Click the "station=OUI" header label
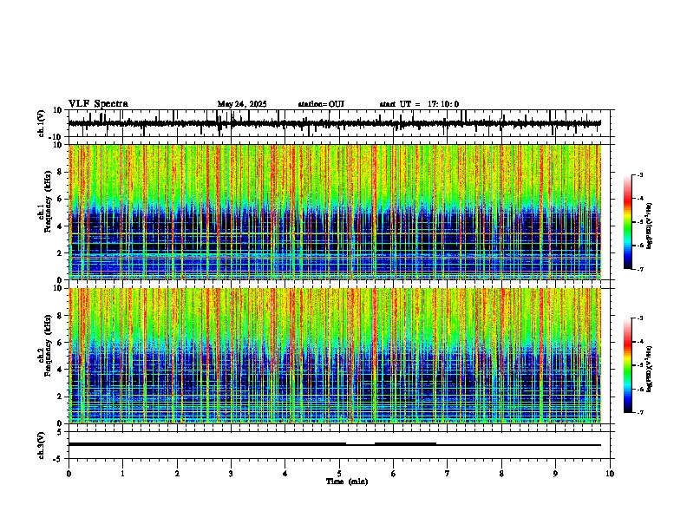This screenshot has width=687, height=531. coord(321,104)
